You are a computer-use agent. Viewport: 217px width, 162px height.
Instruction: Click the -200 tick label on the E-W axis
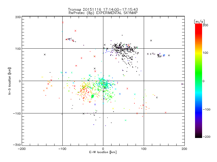point(22,149)
